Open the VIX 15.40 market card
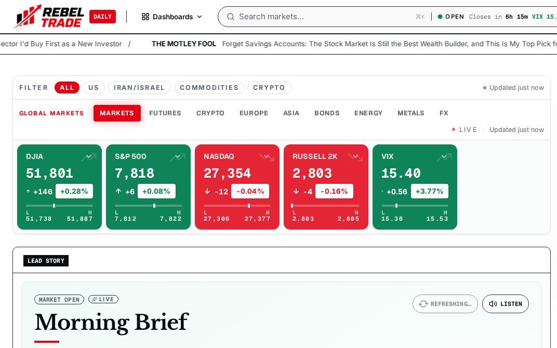 pos(415,187)
